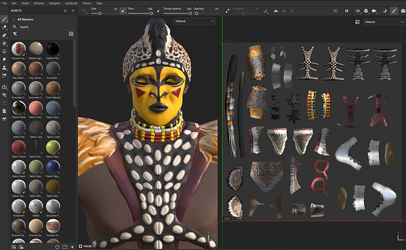Switch Assets panel to grid view
This screenshot has height=250, width=406.
[x=71, y=34]
